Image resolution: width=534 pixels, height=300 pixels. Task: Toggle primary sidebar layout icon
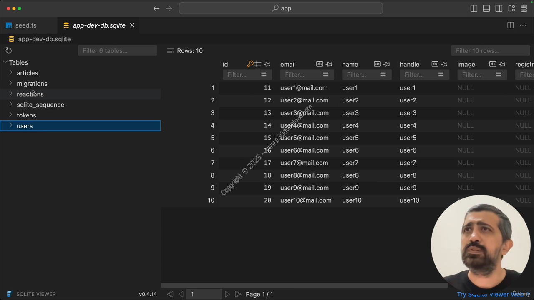coord(474,8)
